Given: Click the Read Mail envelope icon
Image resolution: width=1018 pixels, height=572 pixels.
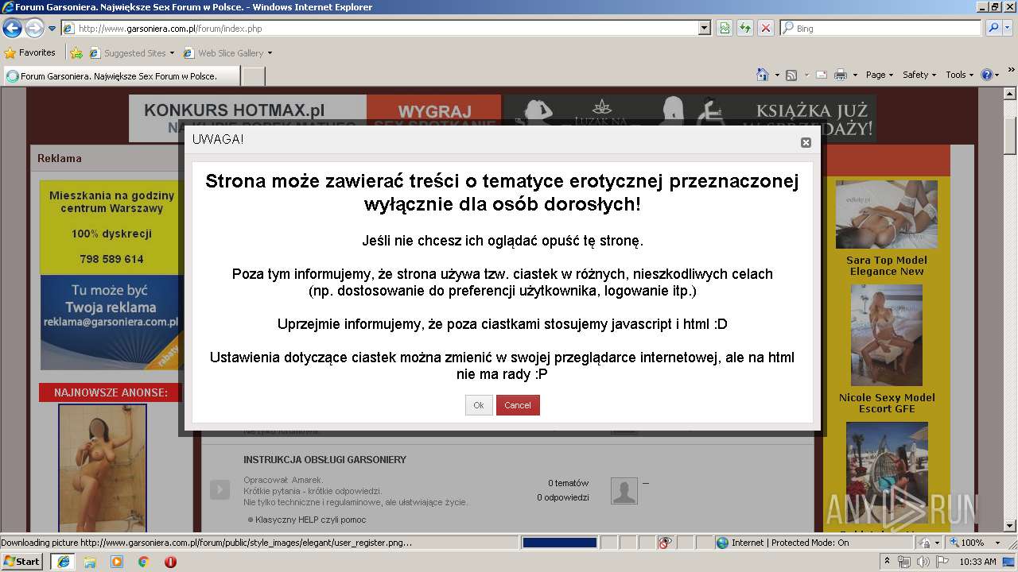Looking at the screenshot, I should point(822,75).
